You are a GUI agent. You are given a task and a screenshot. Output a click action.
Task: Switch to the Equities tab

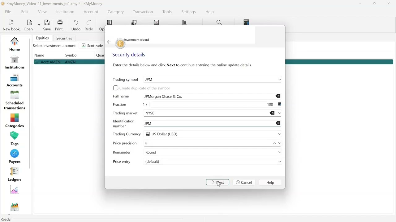[x=42, y=38]
